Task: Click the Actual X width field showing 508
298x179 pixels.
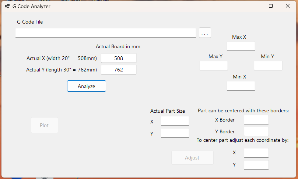Action: click(119, 58)
